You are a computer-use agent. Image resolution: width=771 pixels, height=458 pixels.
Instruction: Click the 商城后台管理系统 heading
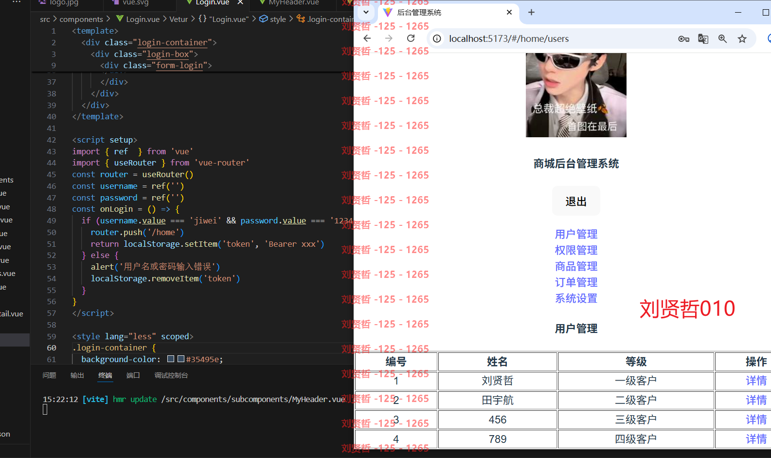pos(576,164)
